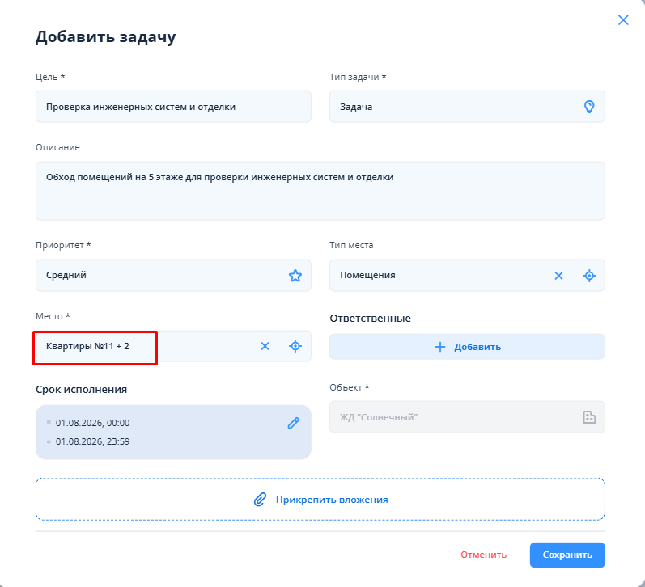Click the location pin icon in Тип задачи
645x587 pixels.
(x=589, y=107)
